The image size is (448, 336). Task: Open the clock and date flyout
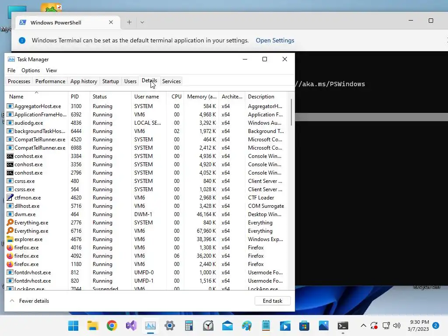click(x=419, y=325)
